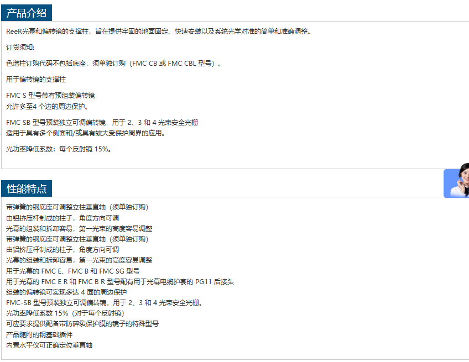Select the line mentioning FMC CB 或 FMC CBL 型号

[113, 63]
